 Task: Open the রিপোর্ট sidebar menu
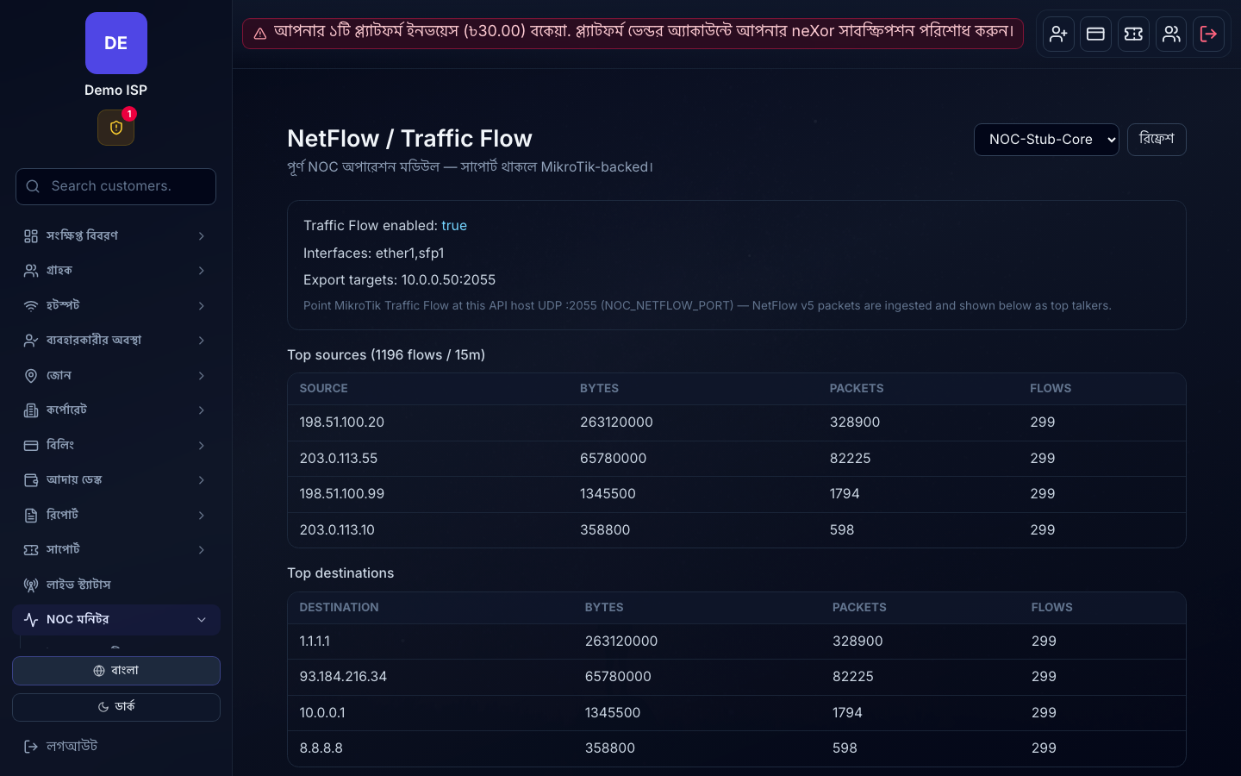point(116,516)
